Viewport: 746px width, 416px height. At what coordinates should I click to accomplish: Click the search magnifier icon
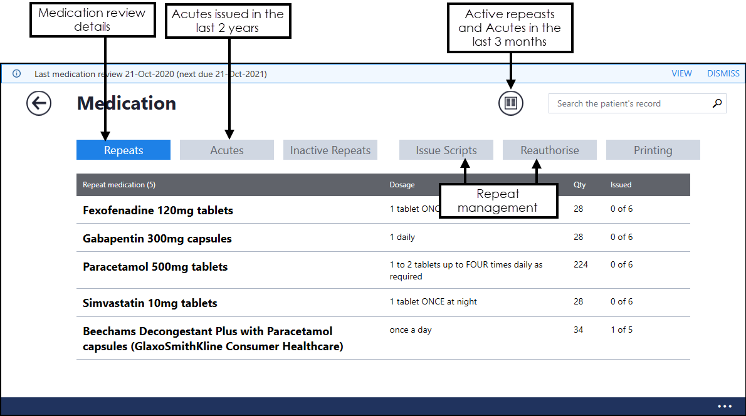pos(717,103)
